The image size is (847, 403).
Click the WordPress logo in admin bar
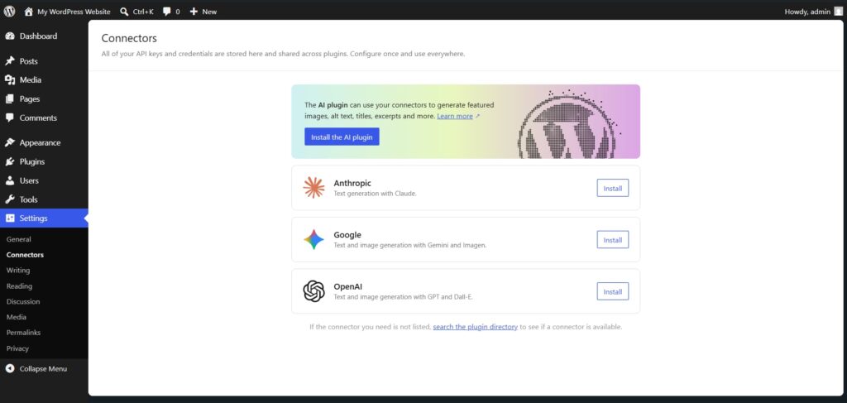[10, 12]
